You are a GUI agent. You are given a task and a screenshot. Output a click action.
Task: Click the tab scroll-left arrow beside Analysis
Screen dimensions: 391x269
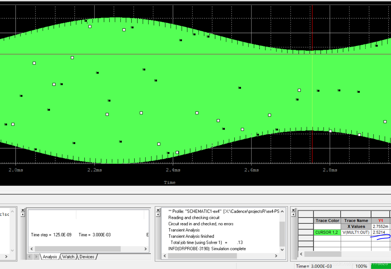tap(30, 257)
